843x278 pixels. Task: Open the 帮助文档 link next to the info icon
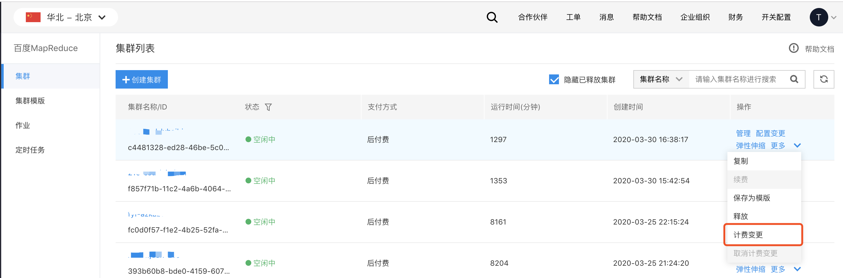819,49
